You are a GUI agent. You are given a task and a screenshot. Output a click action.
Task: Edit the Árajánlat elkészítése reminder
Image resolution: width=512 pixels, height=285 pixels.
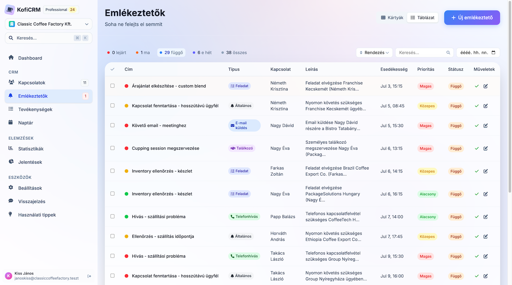click(x=485, y=86)
